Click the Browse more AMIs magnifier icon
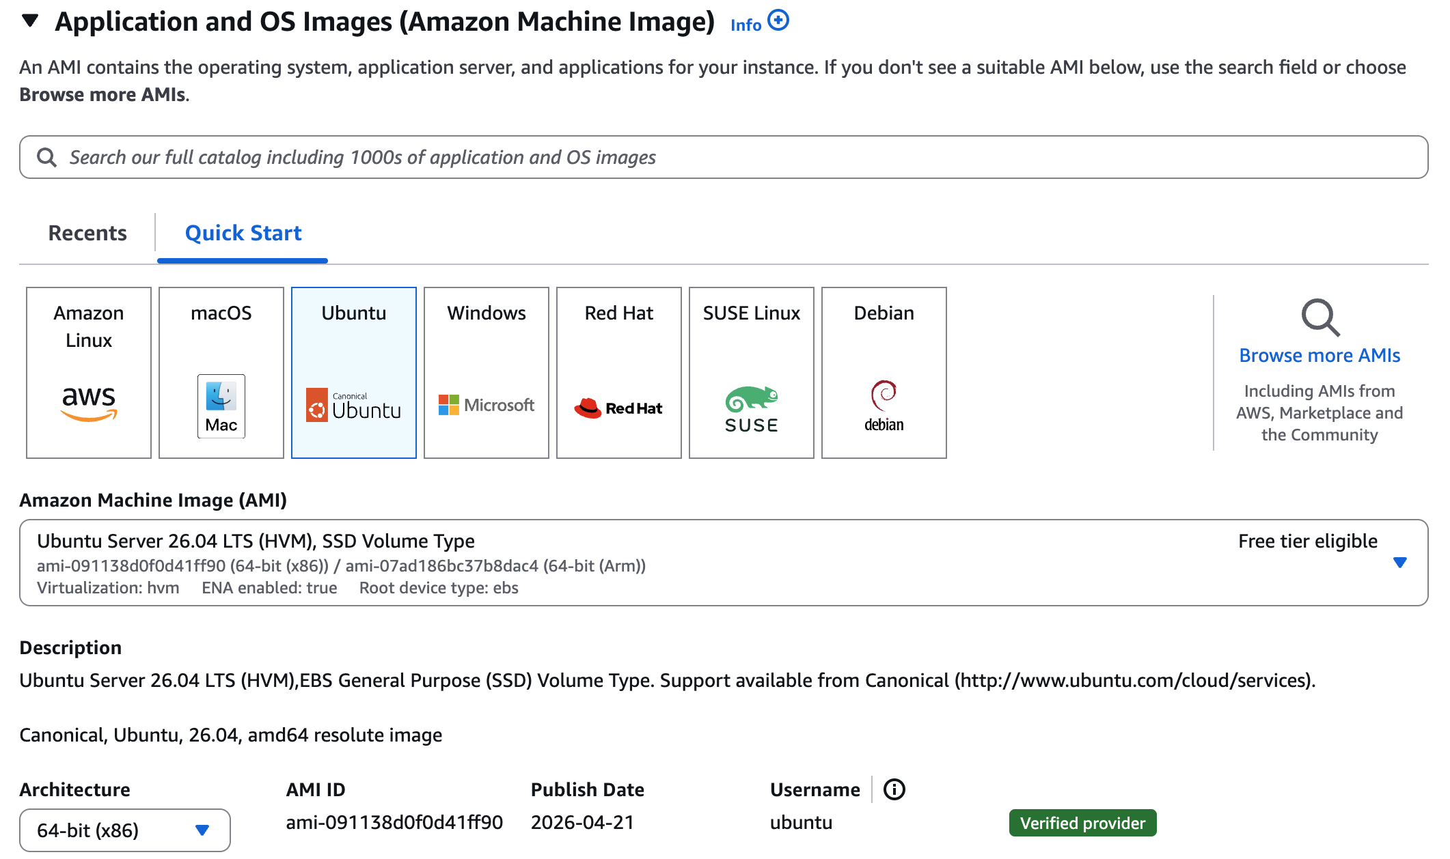 coord(1320,318)
